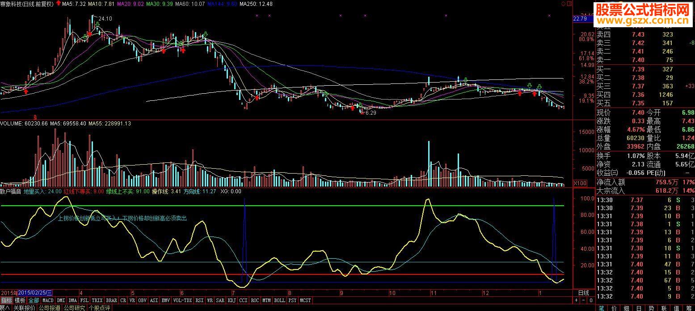Show the RSI indicator

(200, 300)
